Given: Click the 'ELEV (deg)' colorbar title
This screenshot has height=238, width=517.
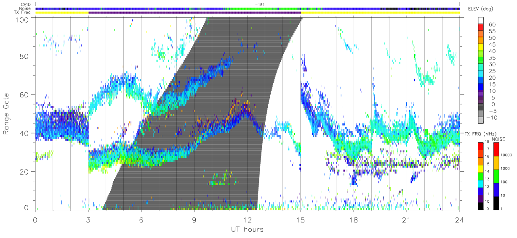Looking at the screenshot, I should pos(480,9).
